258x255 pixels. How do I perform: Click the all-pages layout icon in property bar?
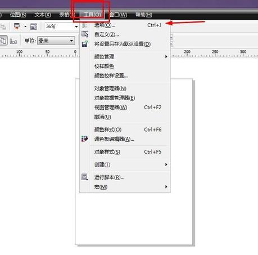(3, 41)
